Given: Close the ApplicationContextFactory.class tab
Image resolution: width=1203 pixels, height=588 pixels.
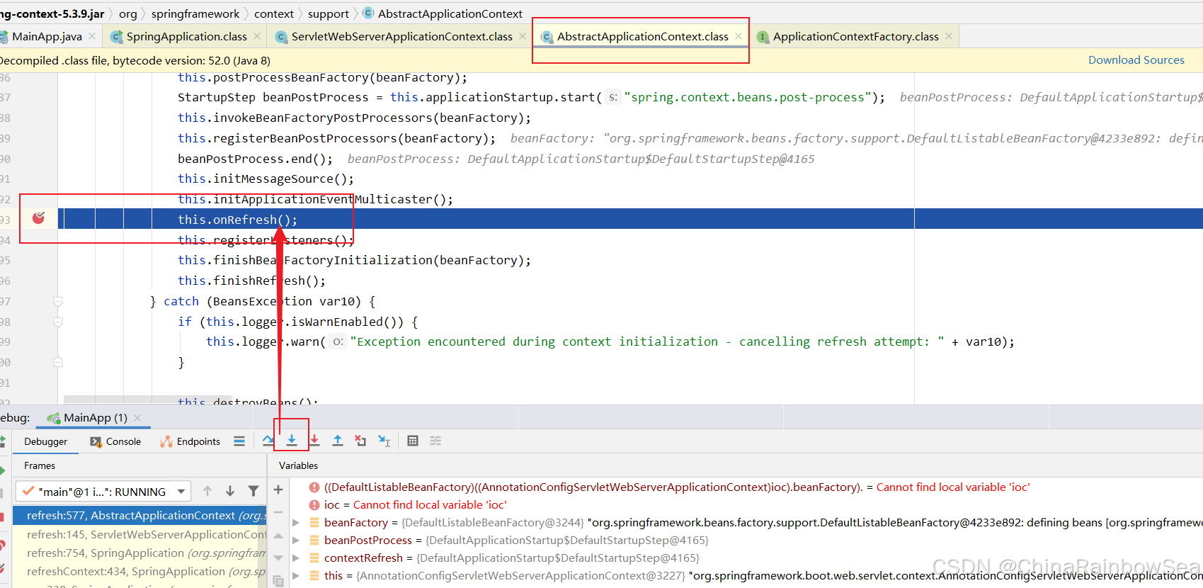Looking at the screenshot, I should [949, 36].
